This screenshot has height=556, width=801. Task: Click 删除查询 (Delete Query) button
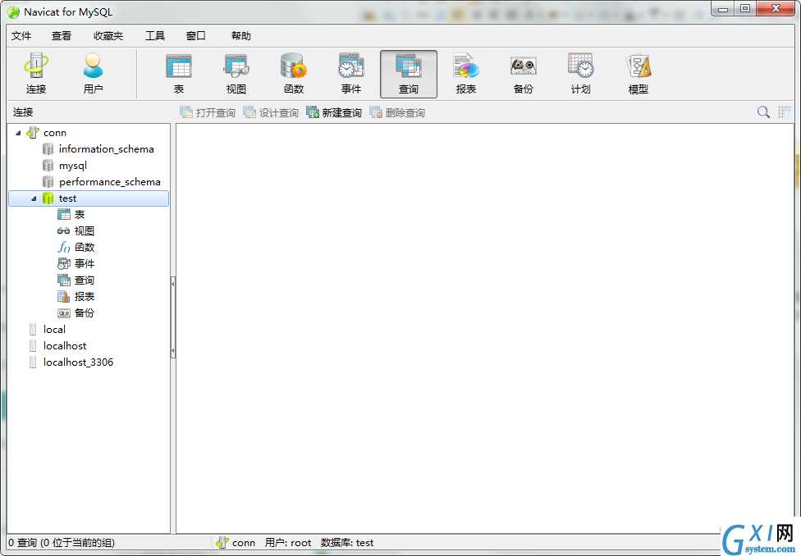[397, 112]
